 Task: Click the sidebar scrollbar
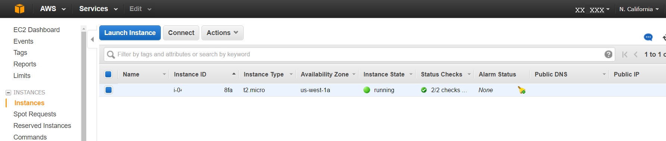coord(84,86)
